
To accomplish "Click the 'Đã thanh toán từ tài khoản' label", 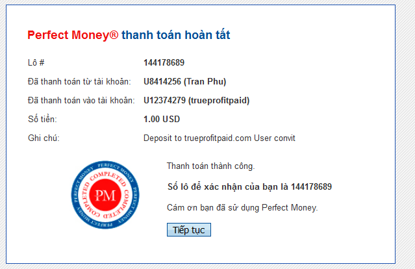I will tap(79, 82).
